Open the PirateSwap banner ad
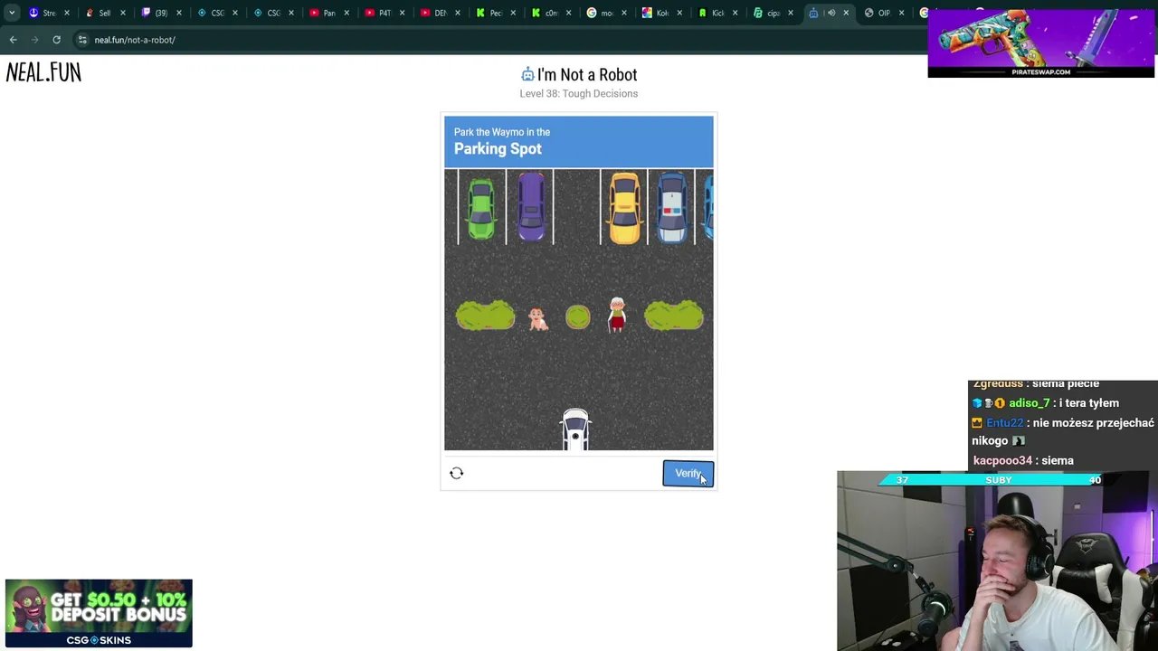 tap(1040, 43)
